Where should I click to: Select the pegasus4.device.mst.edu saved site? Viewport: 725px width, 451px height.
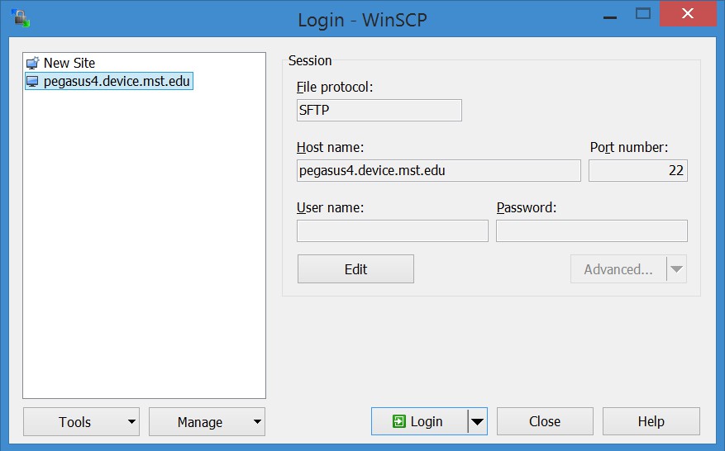[117, 81]
